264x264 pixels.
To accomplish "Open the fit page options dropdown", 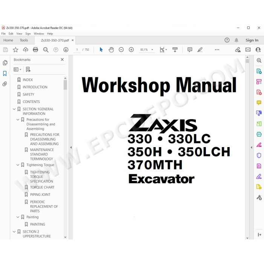I will tap(163, 50).
